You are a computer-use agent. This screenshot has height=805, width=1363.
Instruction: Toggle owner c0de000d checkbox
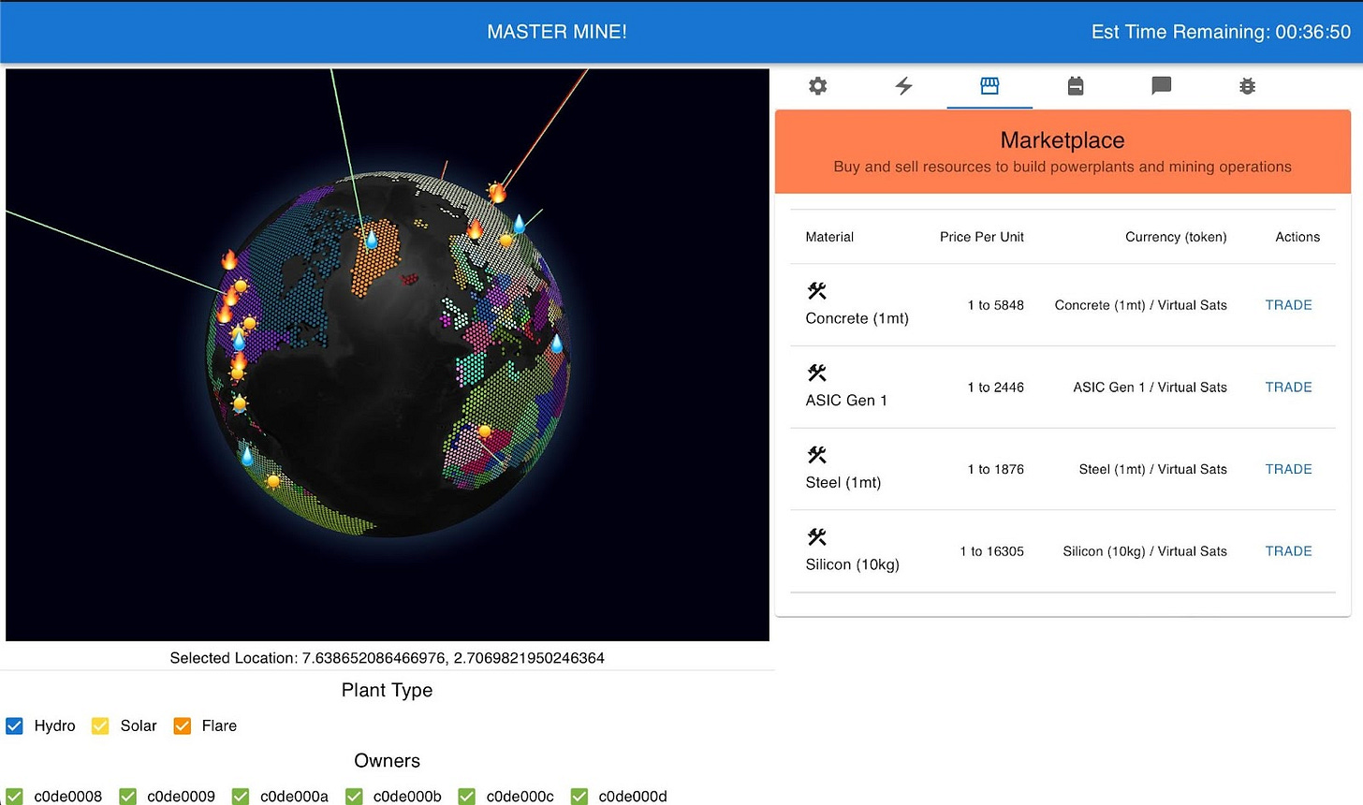[579, 797]
